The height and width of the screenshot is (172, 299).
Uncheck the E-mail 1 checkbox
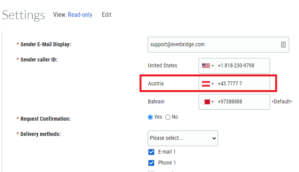coord(151,152)
